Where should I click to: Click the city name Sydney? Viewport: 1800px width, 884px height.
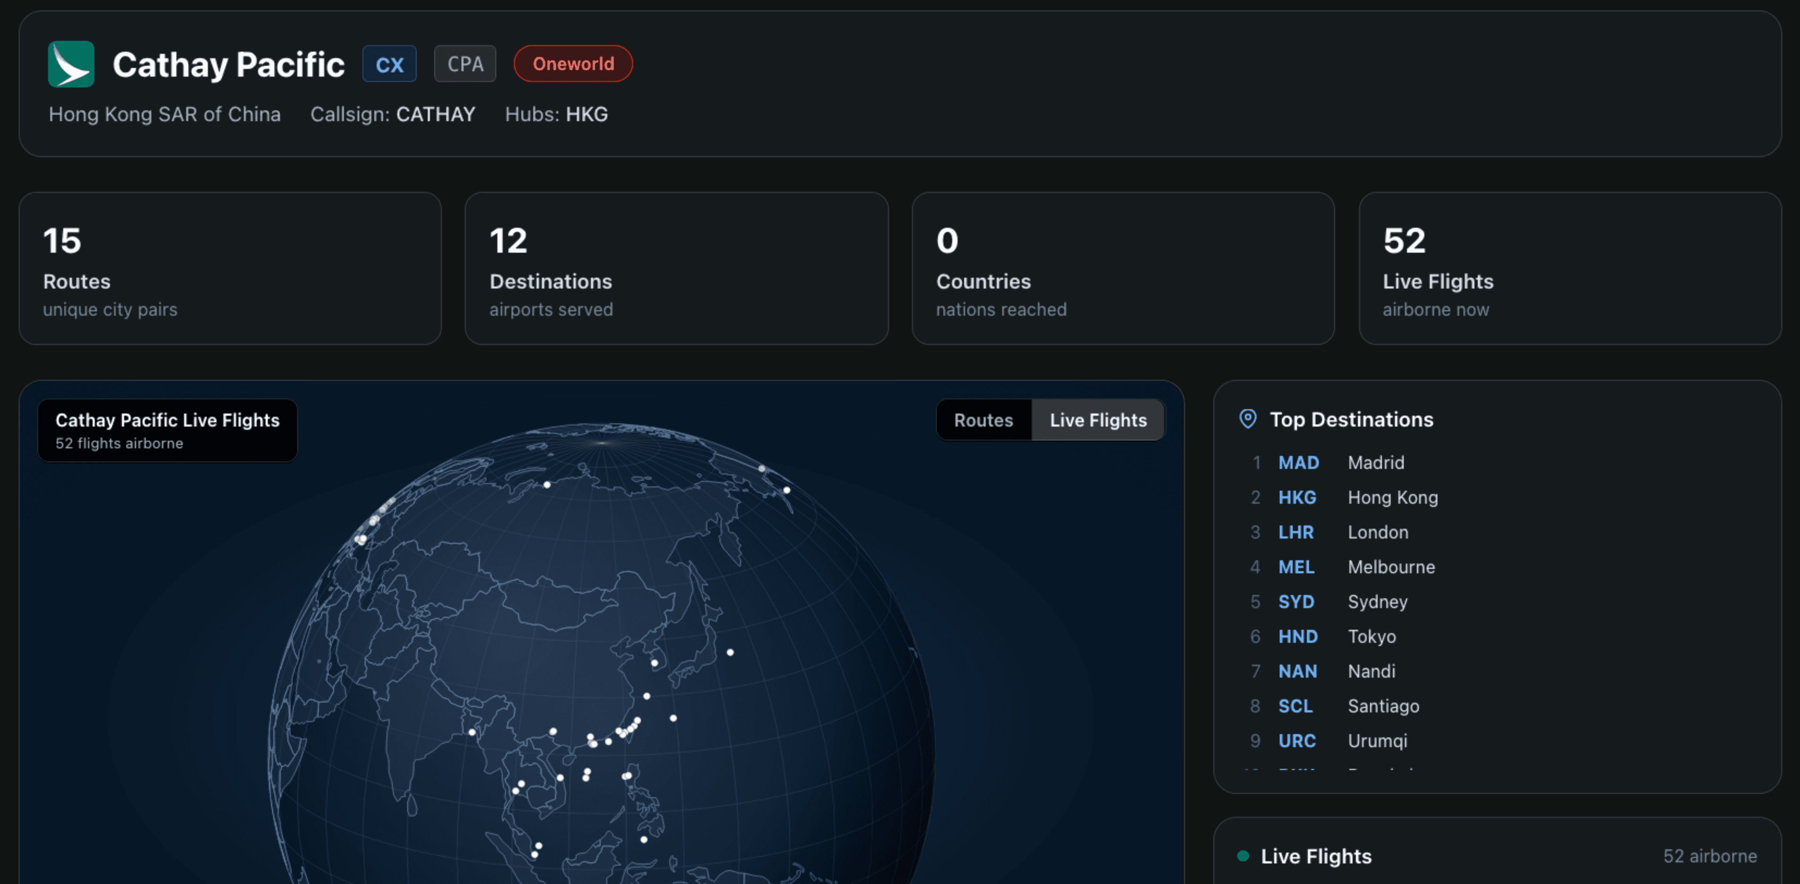[1377, 602]
